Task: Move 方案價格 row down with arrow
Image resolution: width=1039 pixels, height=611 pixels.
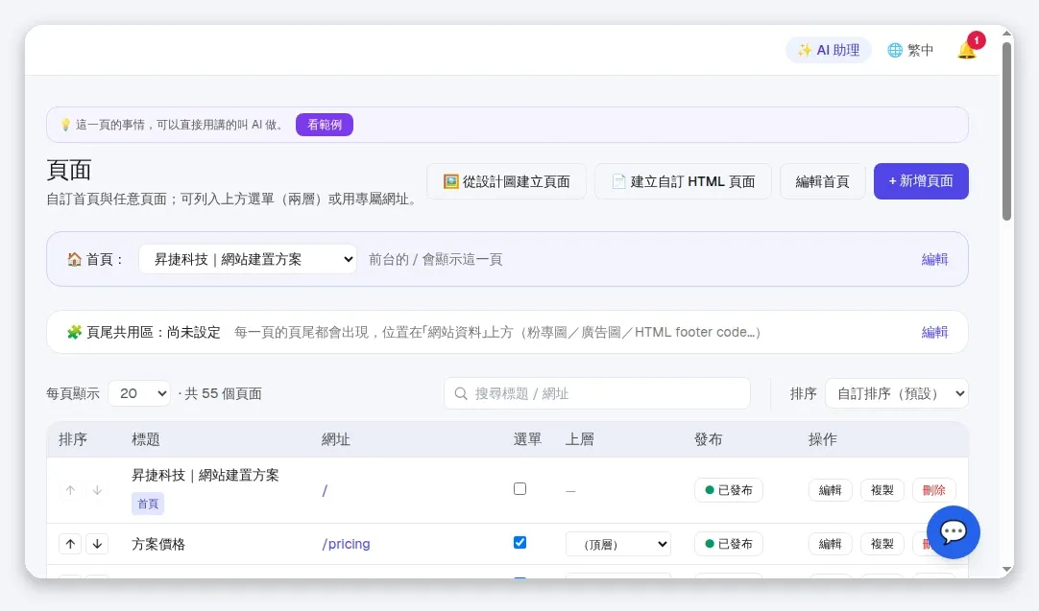Action: click(x=97, y=544)
